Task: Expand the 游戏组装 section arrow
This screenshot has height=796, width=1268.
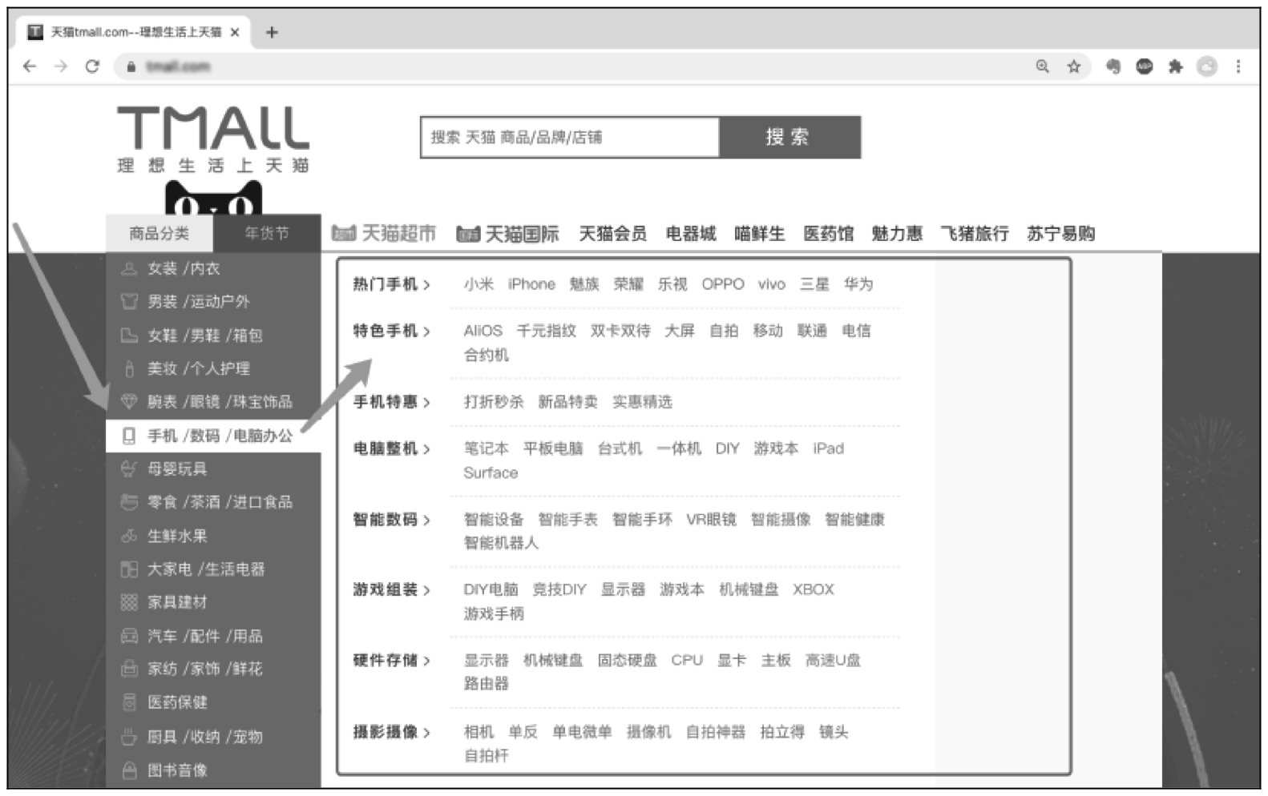Action: (x=426, y=590)
